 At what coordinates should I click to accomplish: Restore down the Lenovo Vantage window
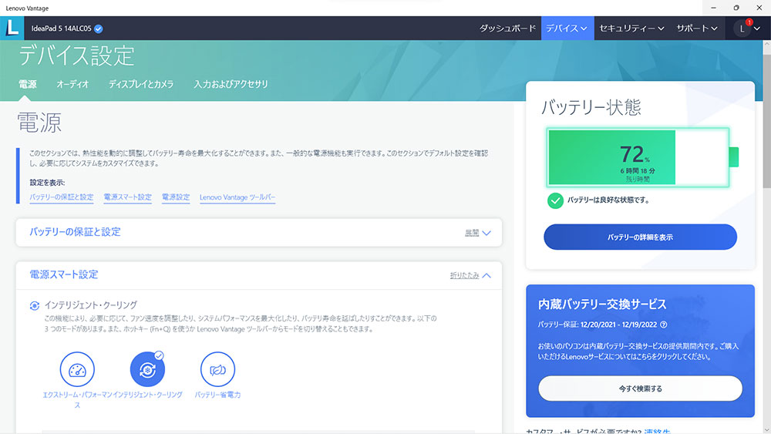click(736, 8)
